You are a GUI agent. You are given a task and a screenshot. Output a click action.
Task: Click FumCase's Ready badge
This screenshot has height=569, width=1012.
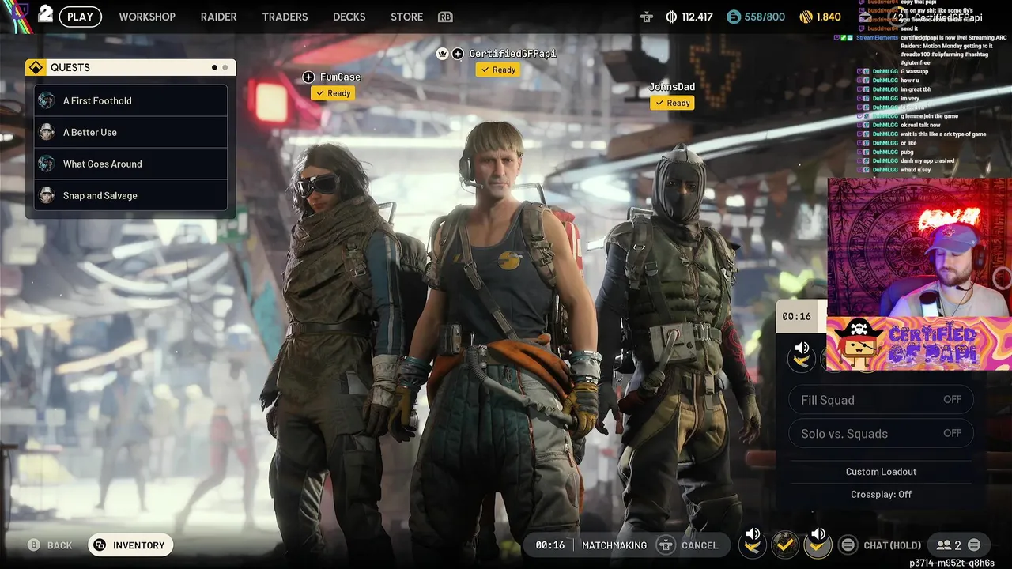[x=333, y=93]
